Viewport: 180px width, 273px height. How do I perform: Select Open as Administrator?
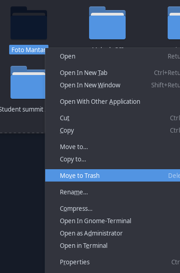[x=112, y=233]
